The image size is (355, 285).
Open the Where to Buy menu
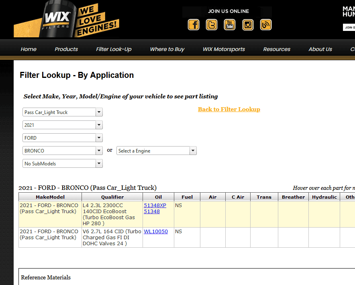click(x=167, y=49)
